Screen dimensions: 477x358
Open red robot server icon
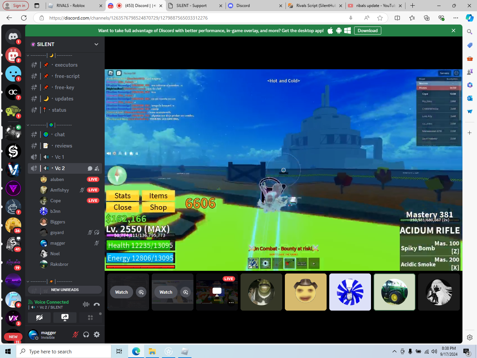click(13, 55)
